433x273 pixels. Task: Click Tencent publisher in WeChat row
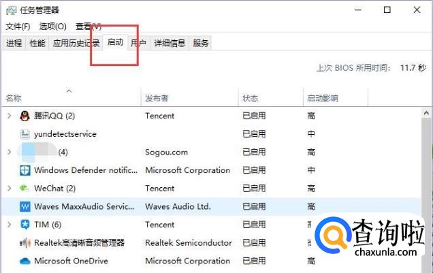click(x=159, y=189)
